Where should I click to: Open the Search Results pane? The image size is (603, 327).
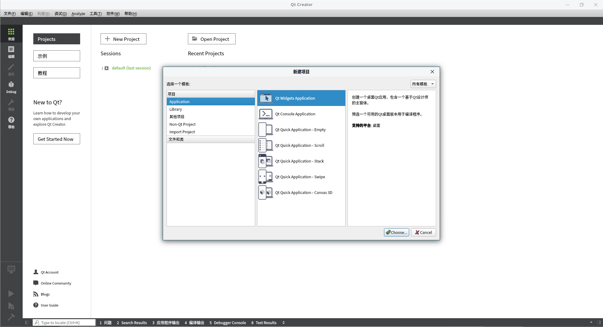pos(132,323)
